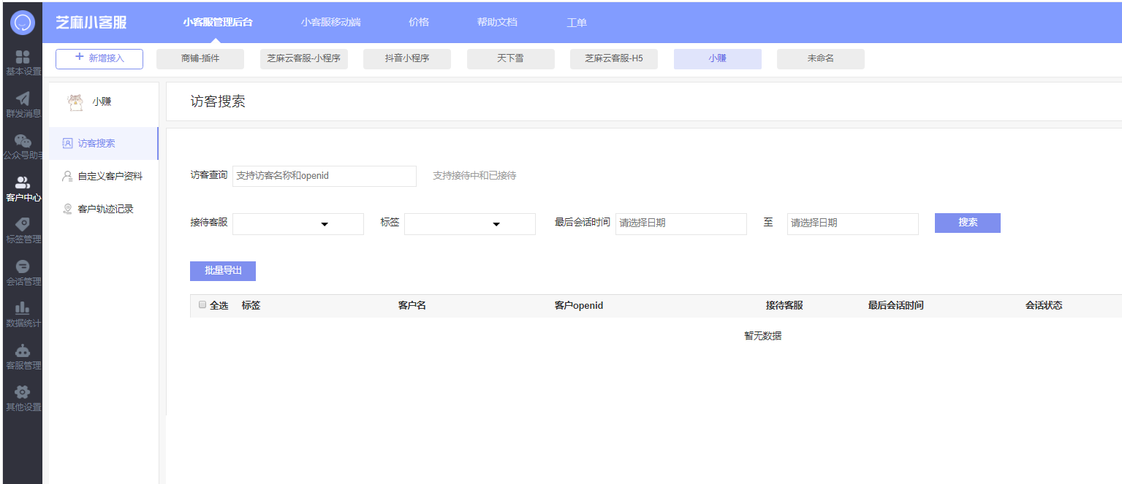
Task: Select the 抖音小程序 channel tab
Action: tap(407, 59)
